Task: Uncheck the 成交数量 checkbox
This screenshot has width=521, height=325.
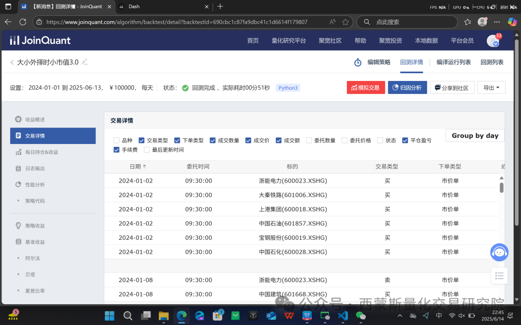Action: tap(213, 140)
